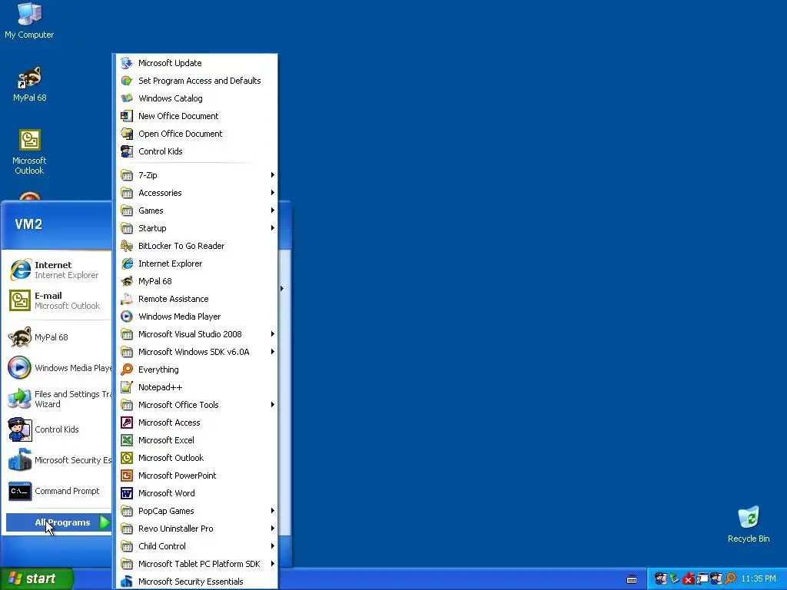
Task: Launch BitLocker To Go Reader
Action: pos(196,246)
